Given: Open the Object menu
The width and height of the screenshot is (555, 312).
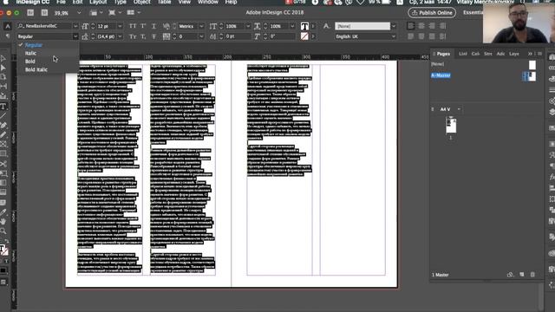Looking at the screenshot, I should click(x=142, y=2).
